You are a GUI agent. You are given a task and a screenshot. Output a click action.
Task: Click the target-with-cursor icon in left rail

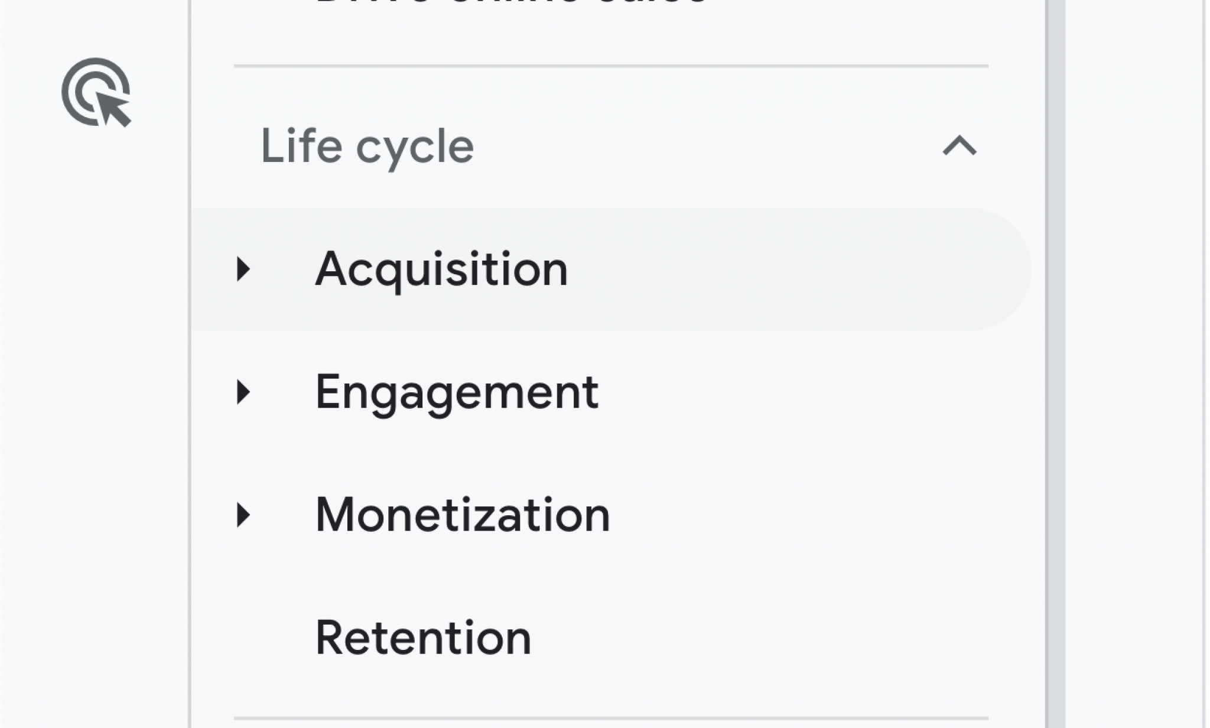pos(96,92)
